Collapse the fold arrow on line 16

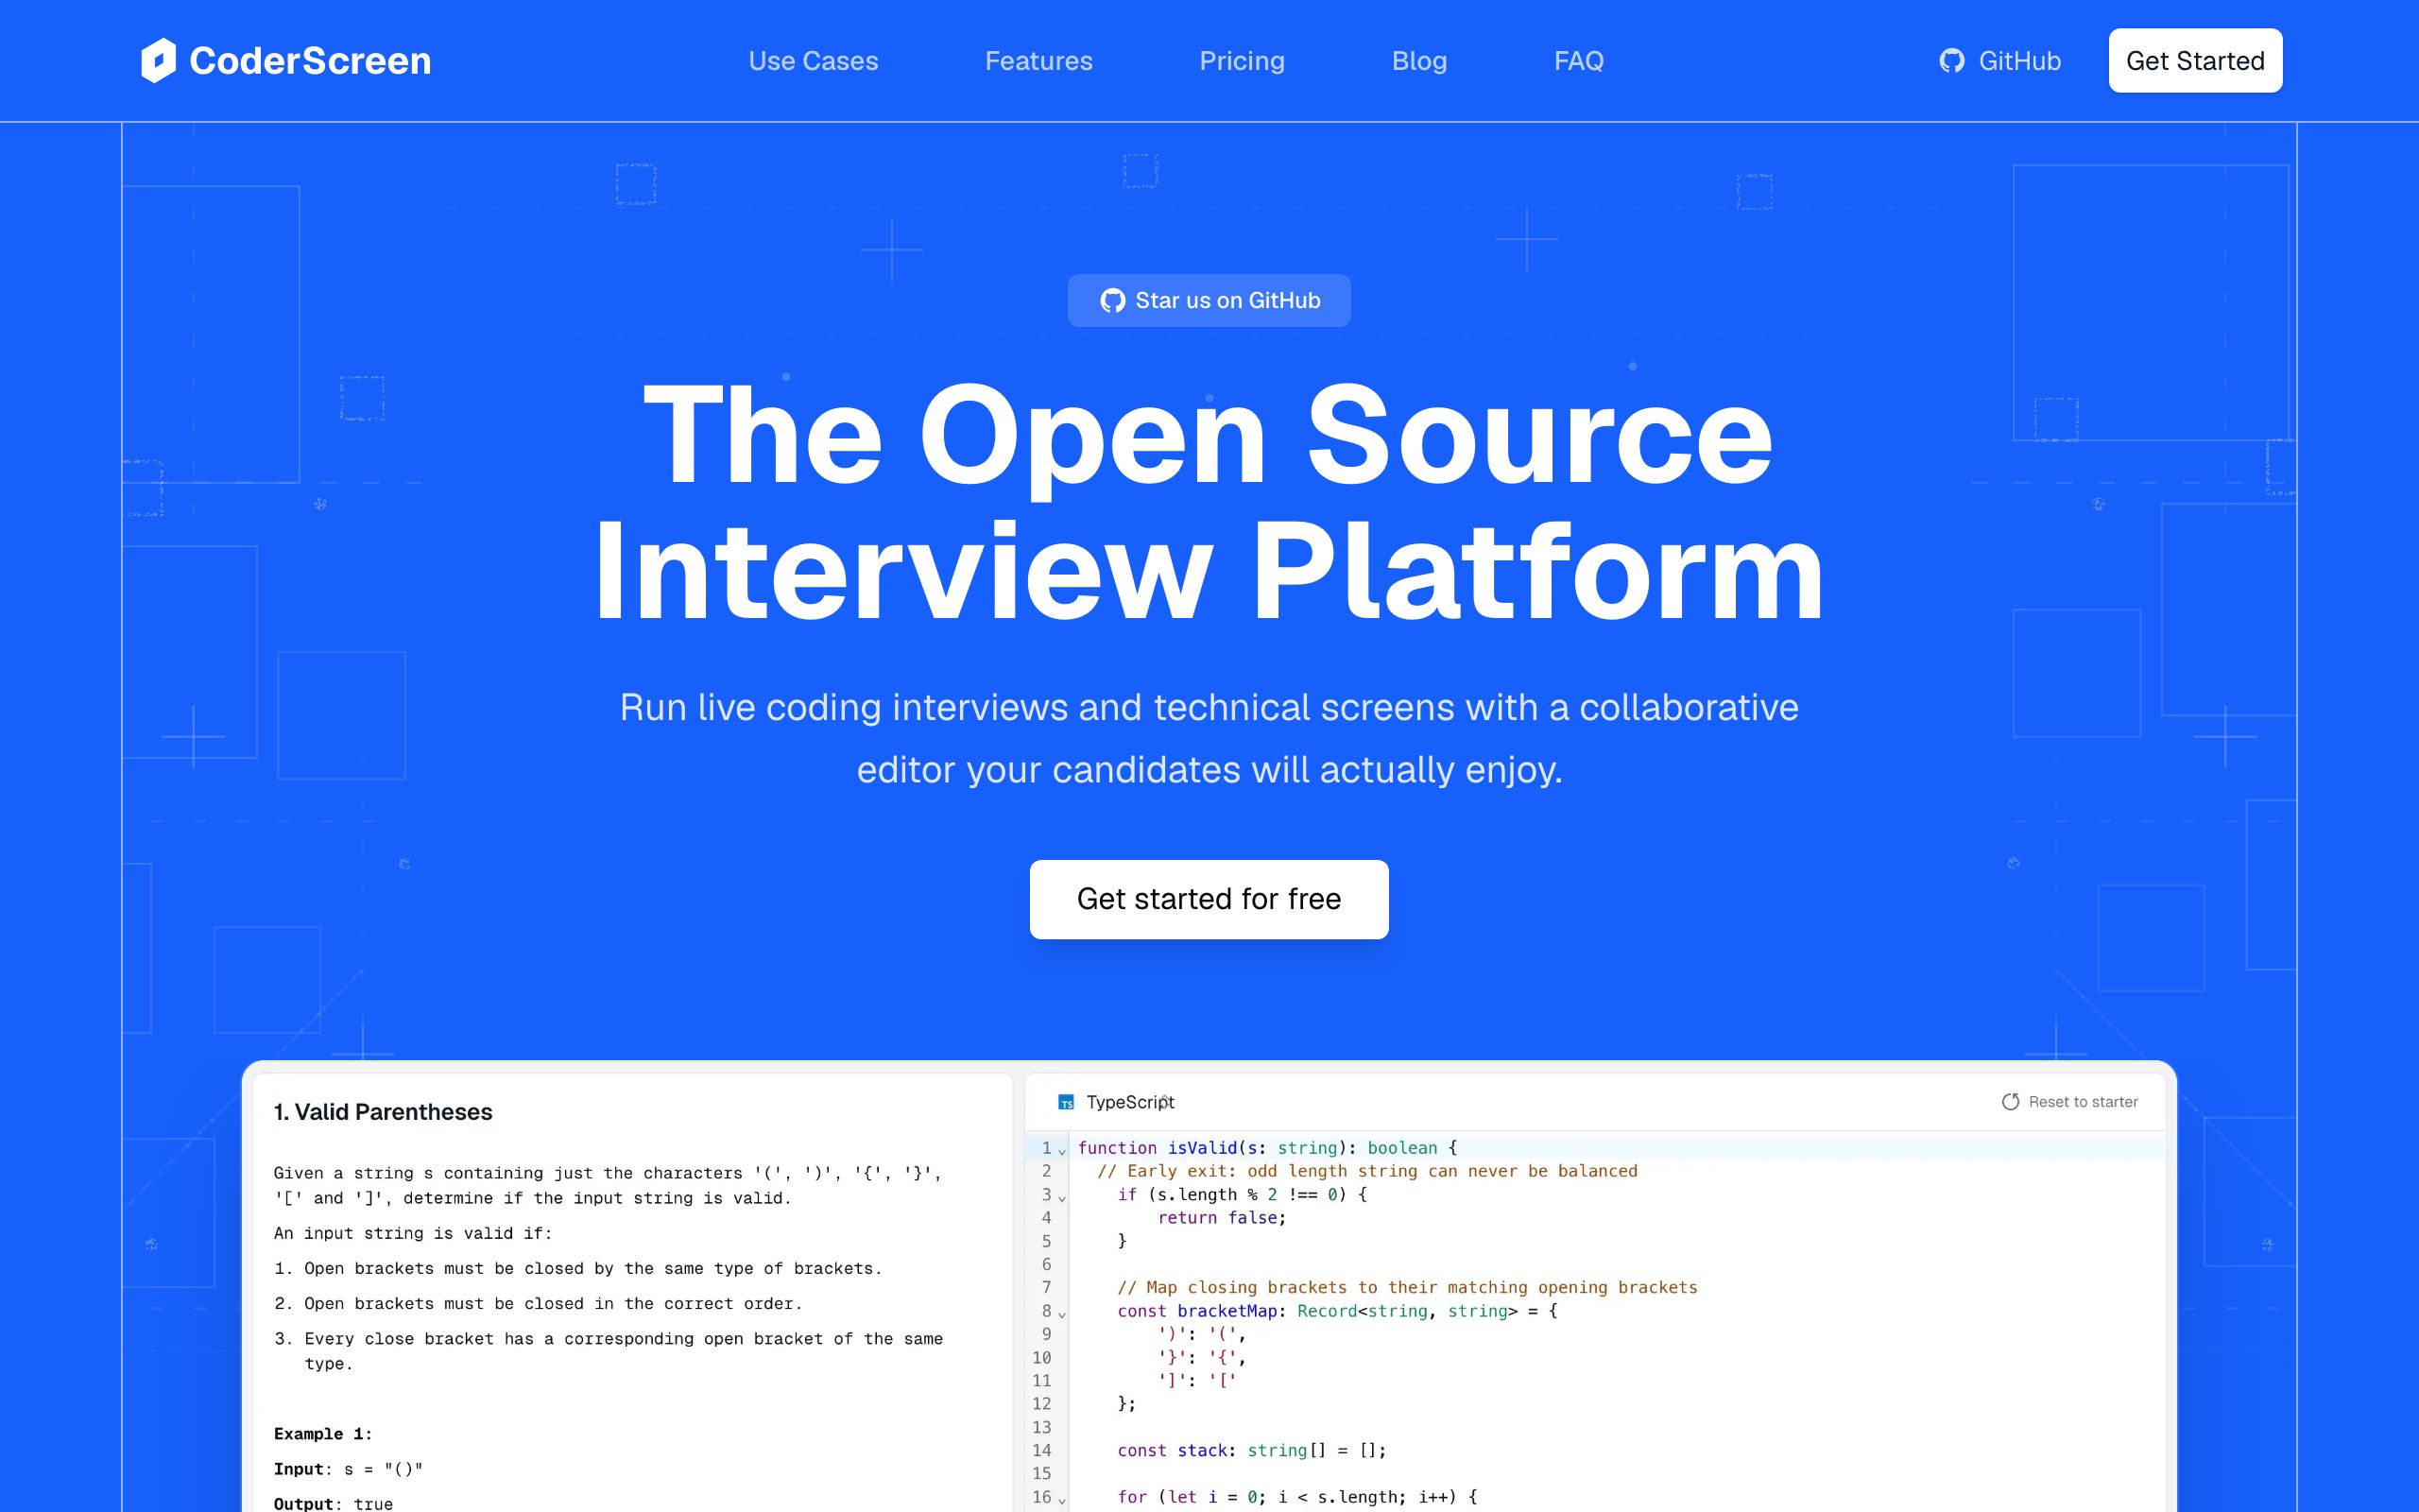click(1061, 1500)
